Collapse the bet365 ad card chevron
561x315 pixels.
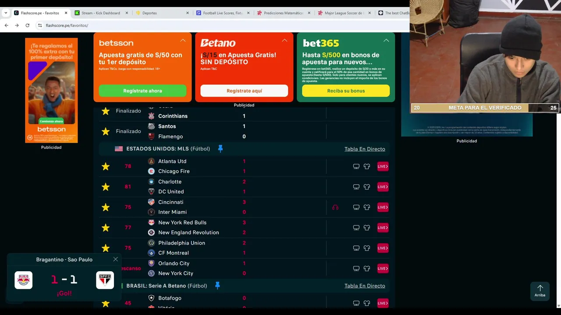tap(386, 40)
